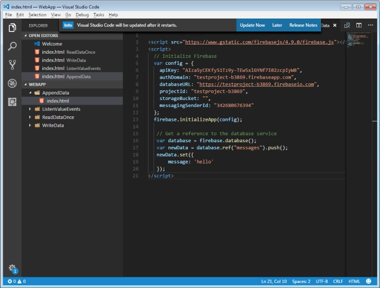This screenshot has height=288, width=380.
Task: Open the File menu
Action: click(8, 15)
